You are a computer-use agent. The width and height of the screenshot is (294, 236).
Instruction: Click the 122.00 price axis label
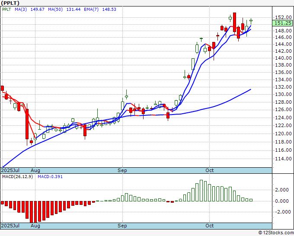click(x=283, y=125)
